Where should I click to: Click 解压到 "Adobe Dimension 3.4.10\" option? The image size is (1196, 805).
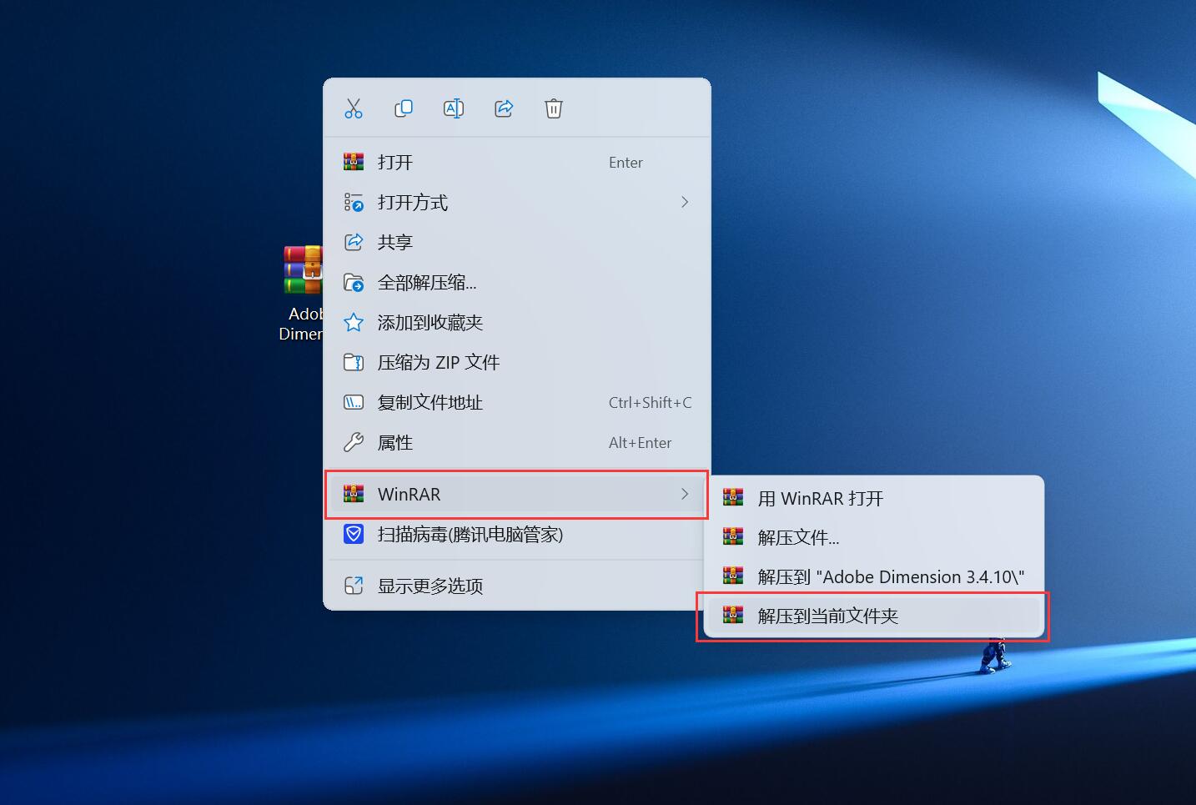[x=891, y=577]
